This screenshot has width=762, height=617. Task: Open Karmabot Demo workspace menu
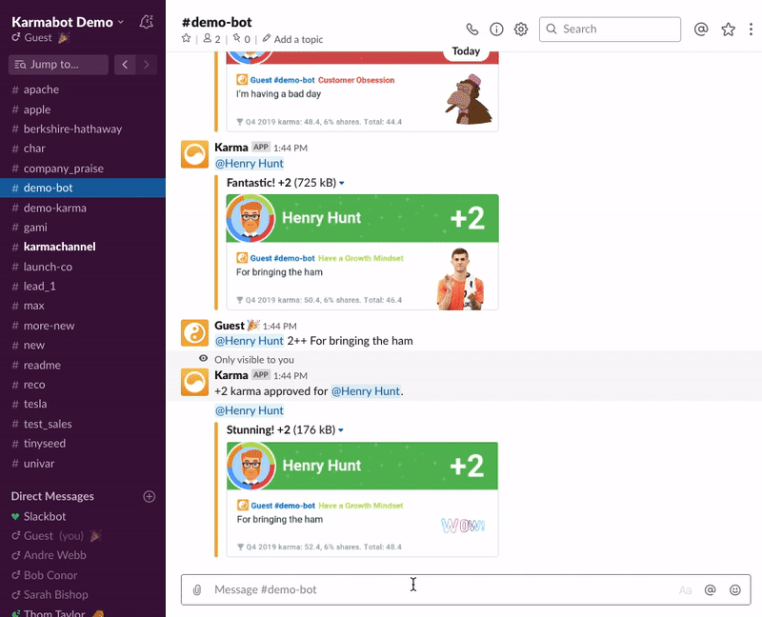(68, 22)
